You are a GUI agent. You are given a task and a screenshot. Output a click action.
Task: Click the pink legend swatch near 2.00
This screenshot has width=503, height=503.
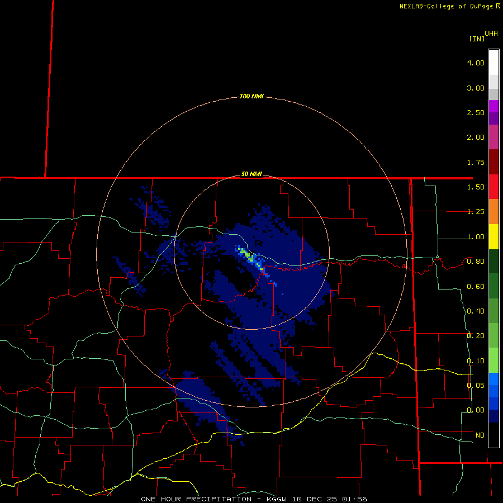[x=493, y=137]
